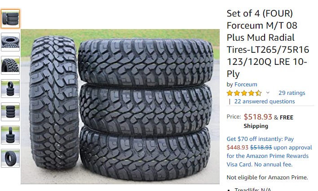Image resolution: width=318 pixels, height=191 pixels.
Task: Click the product title text
Action: (x=268, y=43)
